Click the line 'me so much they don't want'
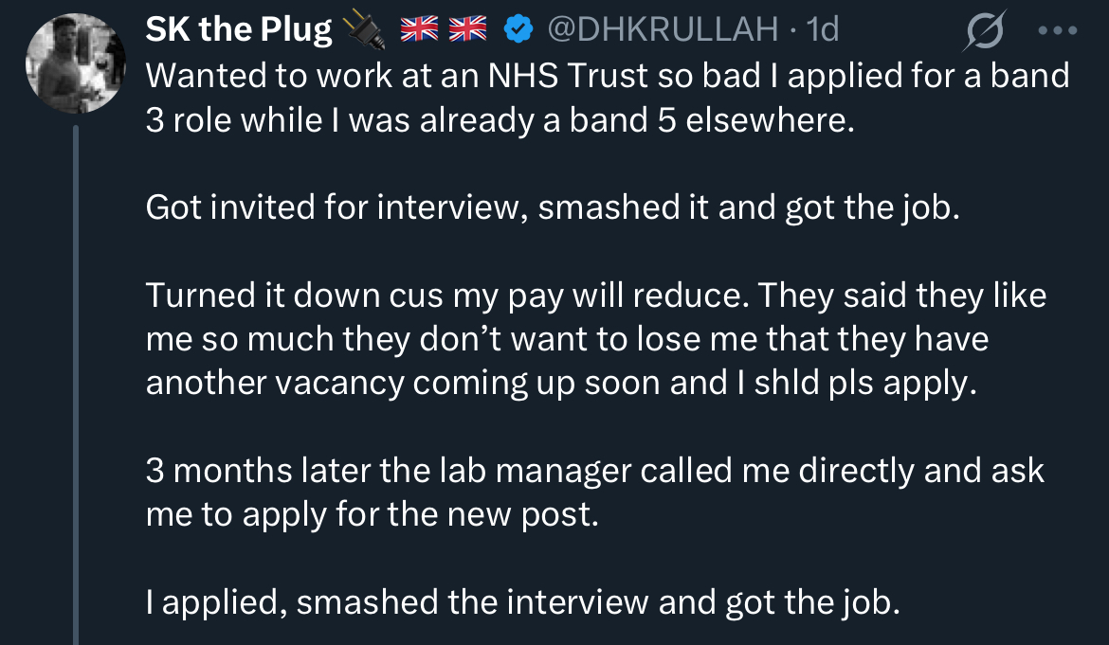The height and width of the screenshot is (645, 1109). click(567, 339)
